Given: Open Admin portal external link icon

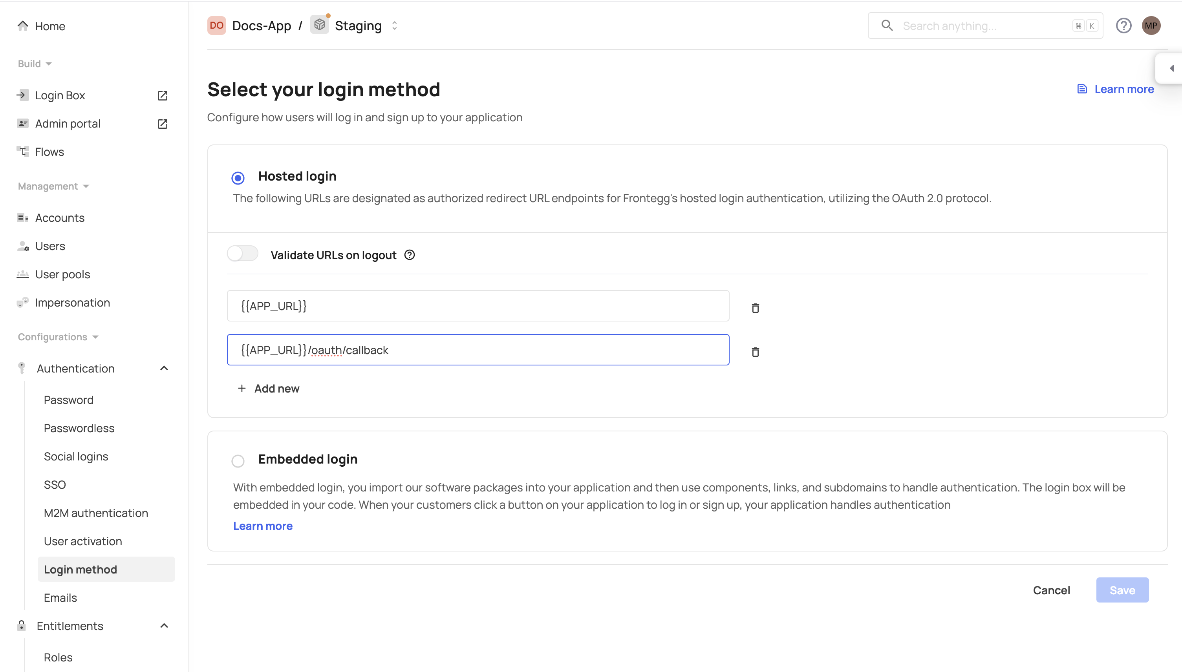Looking at the screenshot, I should pos(163,124).
